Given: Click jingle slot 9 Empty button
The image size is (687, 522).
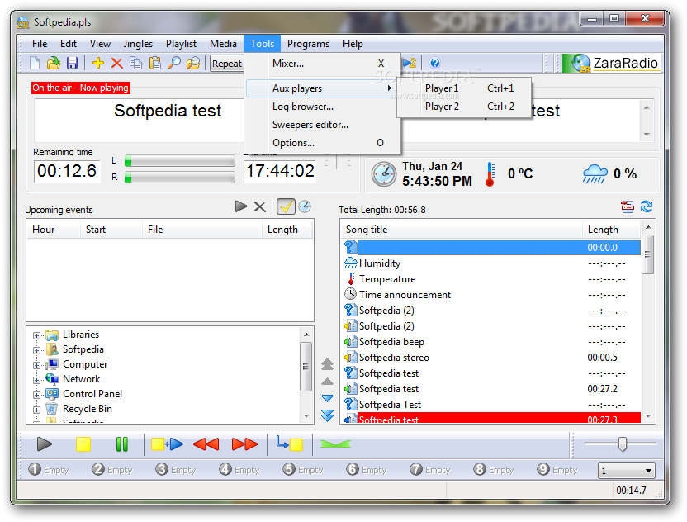Looking at the screenshot, I should tap(557, 470).
